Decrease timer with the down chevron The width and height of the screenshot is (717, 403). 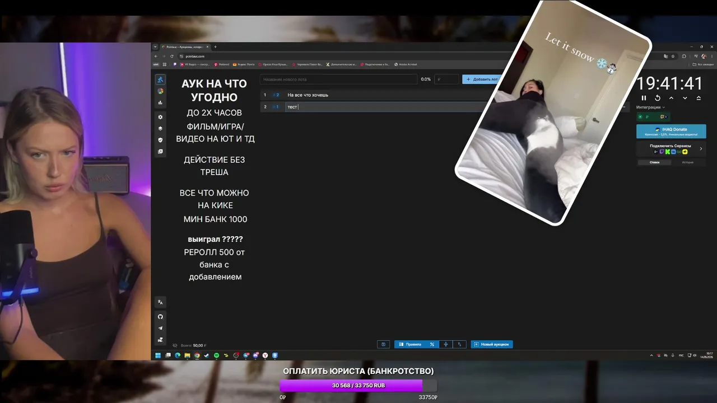[685, 98]
